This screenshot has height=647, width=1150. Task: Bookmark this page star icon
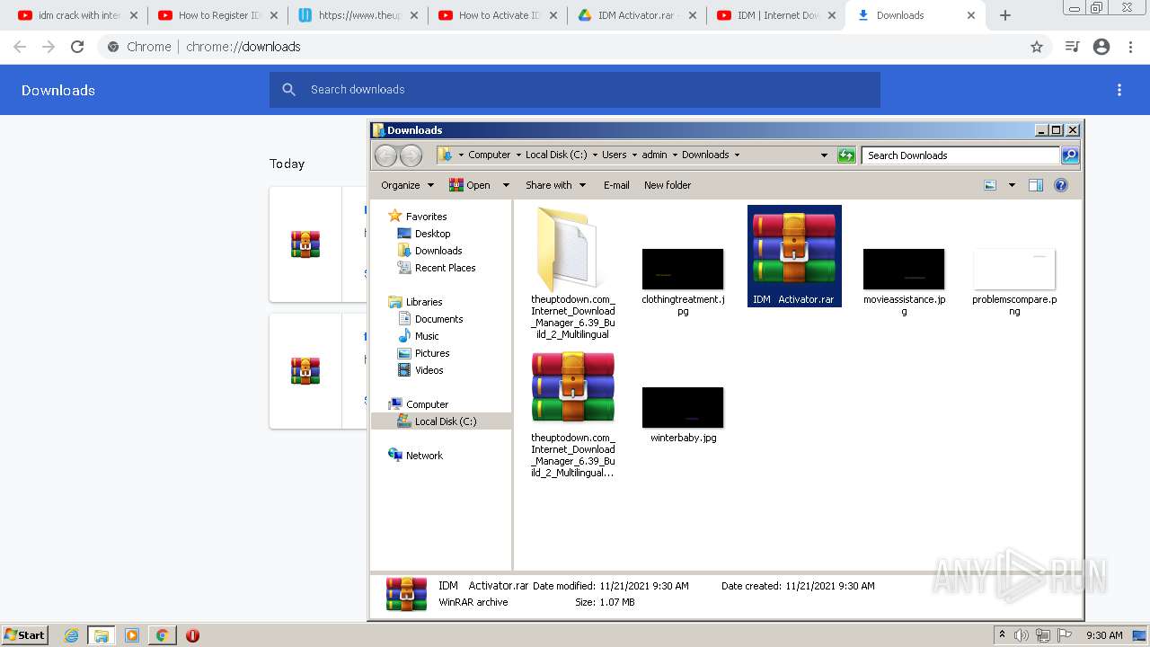click(1037, 47)
